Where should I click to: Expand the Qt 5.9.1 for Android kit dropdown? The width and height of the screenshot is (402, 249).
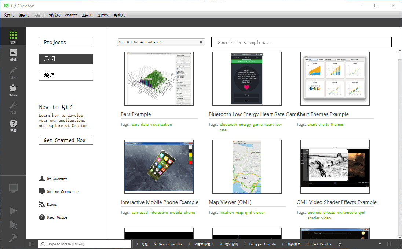161,42
